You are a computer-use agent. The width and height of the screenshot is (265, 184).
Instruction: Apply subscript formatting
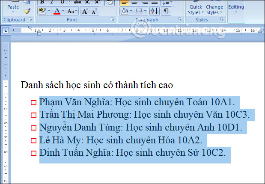click(87, 2)
